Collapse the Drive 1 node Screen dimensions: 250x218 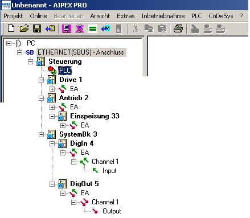tap(41, 80)
